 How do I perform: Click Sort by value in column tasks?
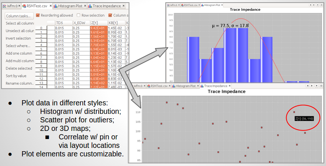tap(16, 76)
